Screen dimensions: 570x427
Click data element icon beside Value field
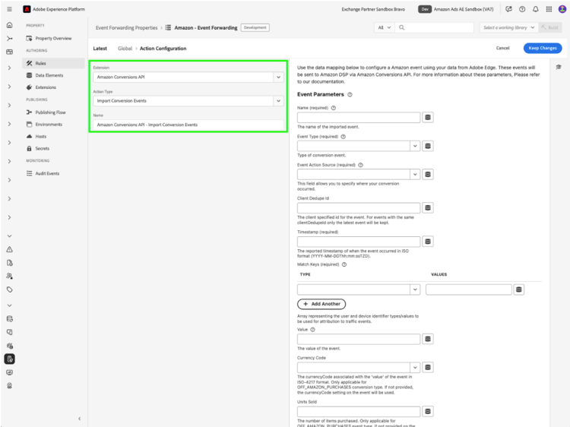click(428, 339)
